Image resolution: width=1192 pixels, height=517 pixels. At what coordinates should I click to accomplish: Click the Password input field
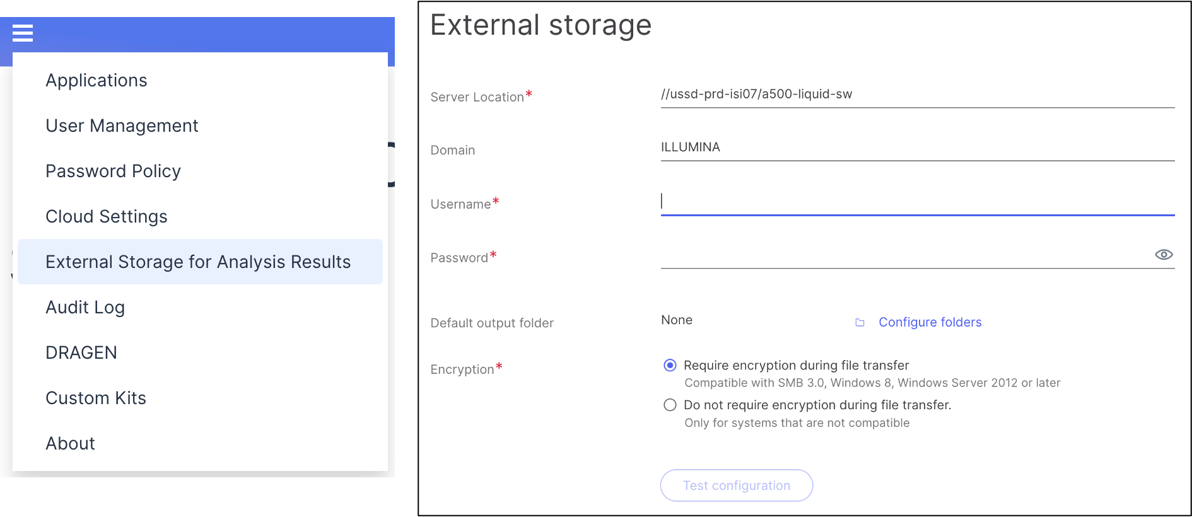pyautogui.click(x=905, y=255)
